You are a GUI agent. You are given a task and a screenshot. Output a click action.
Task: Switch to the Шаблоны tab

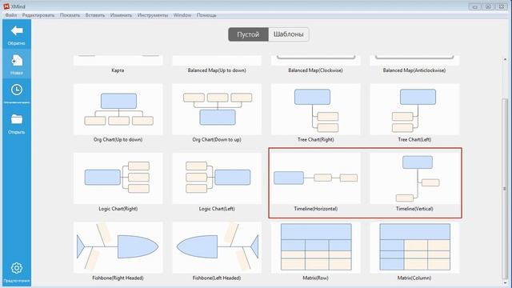[x=289, y=34]
